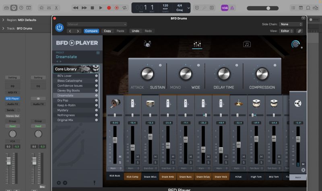Screen dimensions: 322x191
Task: Select the Kick Comp channel label
Action: (x=132, y=177)
